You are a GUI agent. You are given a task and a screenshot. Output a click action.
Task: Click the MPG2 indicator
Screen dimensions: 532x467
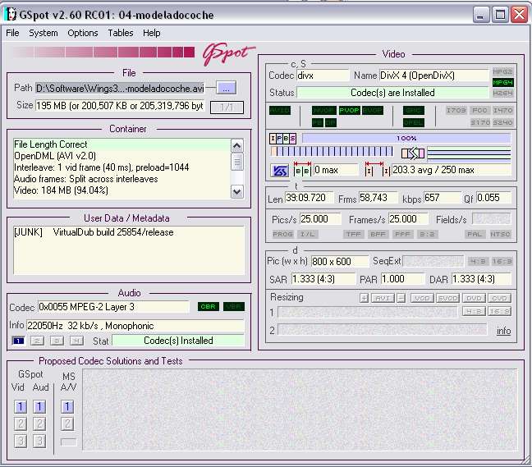point(502,72)
